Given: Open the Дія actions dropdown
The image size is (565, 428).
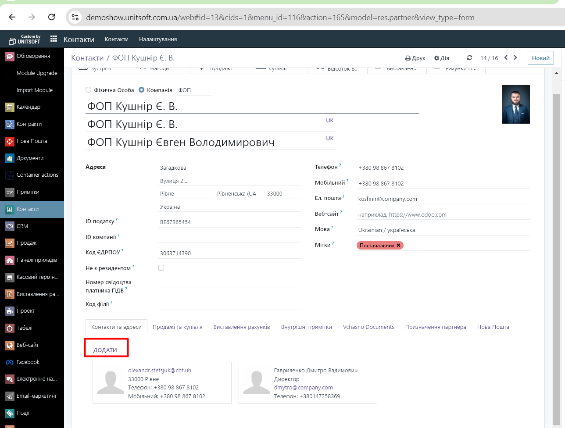Looking at the screenshot, I should 442,58.
